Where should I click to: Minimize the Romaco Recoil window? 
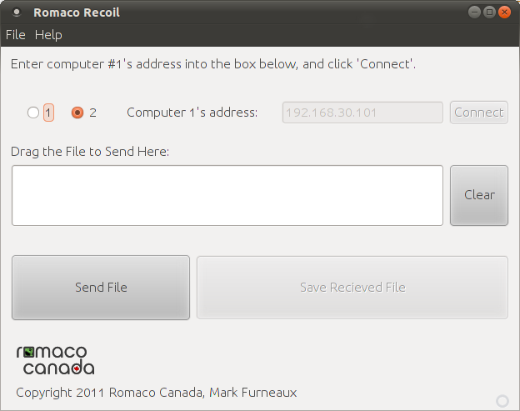[x=474, y=13]
